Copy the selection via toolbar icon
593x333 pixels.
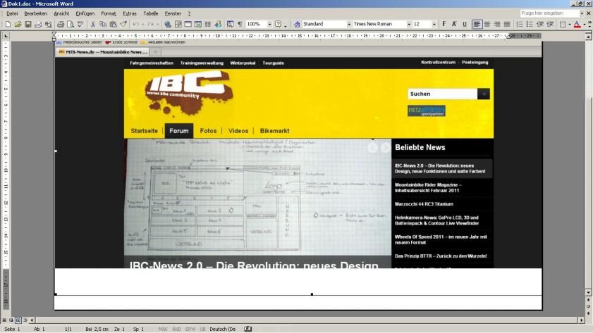[103, 24]
